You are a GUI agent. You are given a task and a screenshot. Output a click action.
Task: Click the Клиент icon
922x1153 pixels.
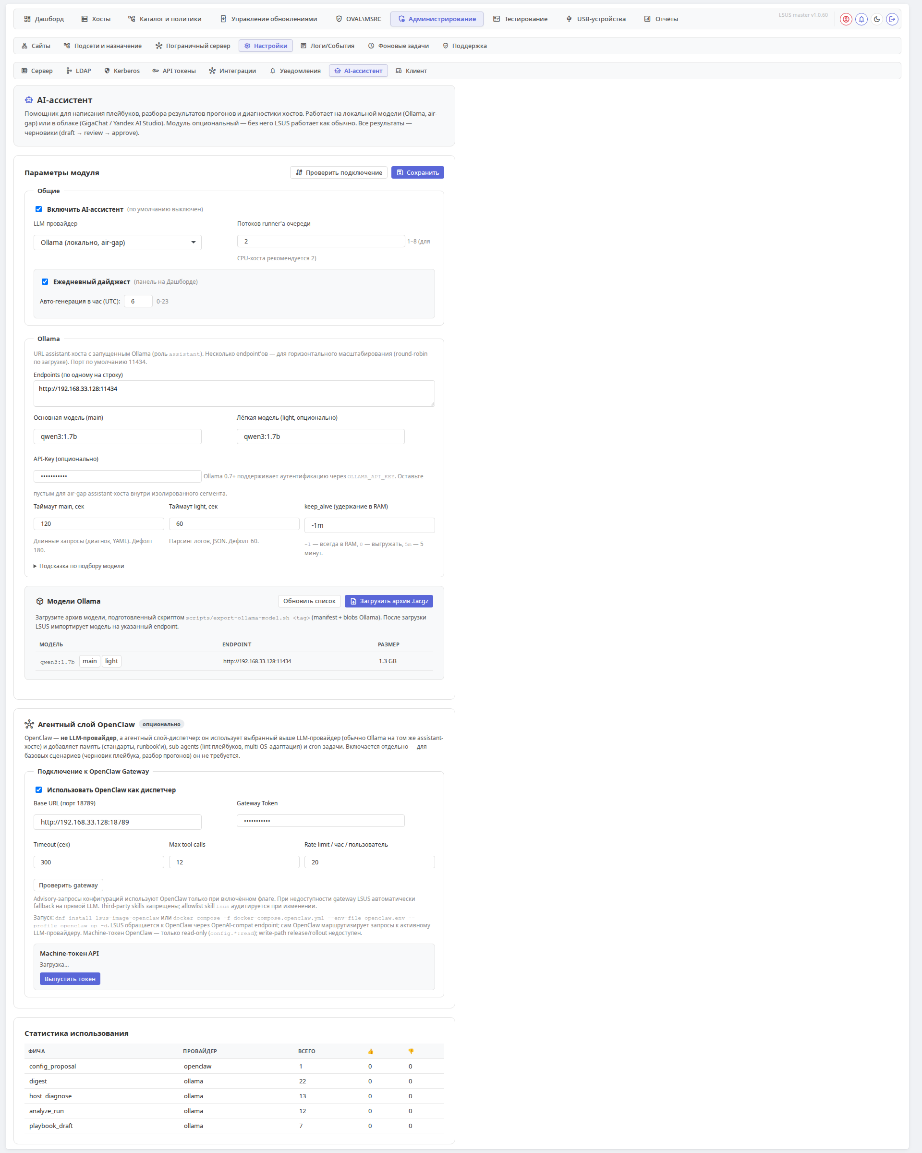[399, 71]
